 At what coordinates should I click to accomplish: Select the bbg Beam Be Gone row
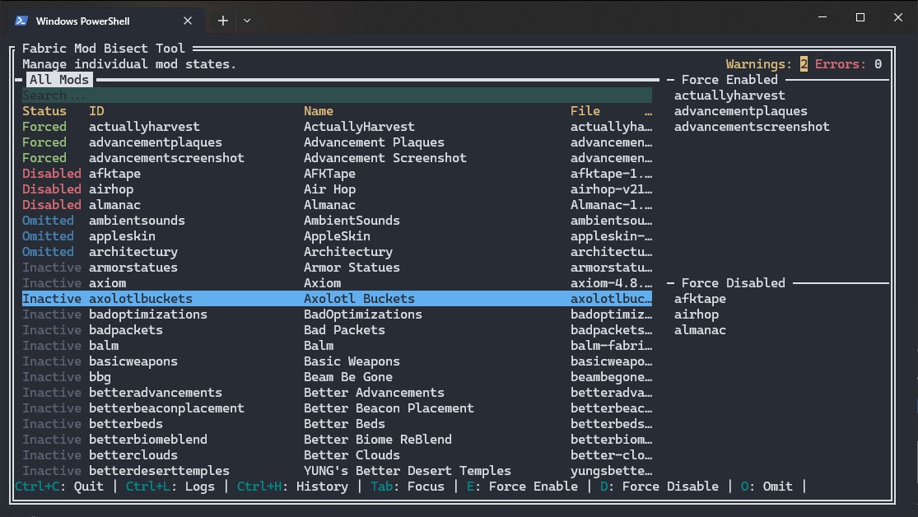337,377
